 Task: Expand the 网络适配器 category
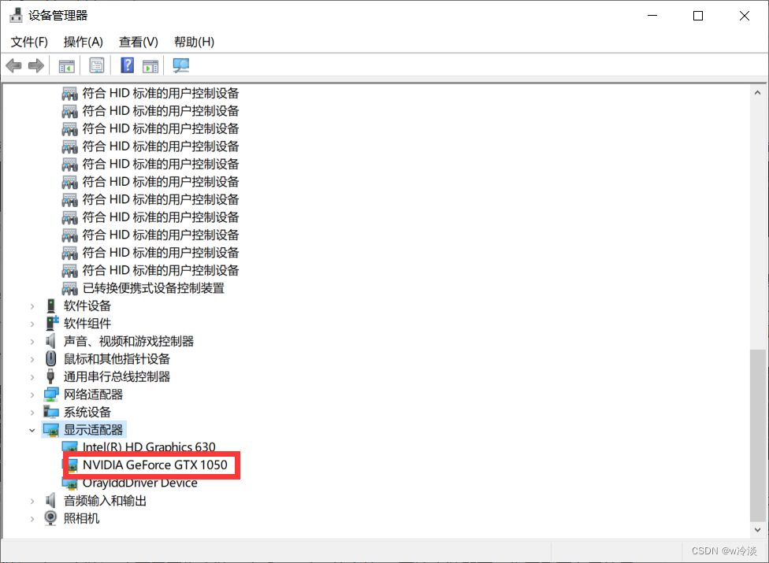click(x=32, y=394)
